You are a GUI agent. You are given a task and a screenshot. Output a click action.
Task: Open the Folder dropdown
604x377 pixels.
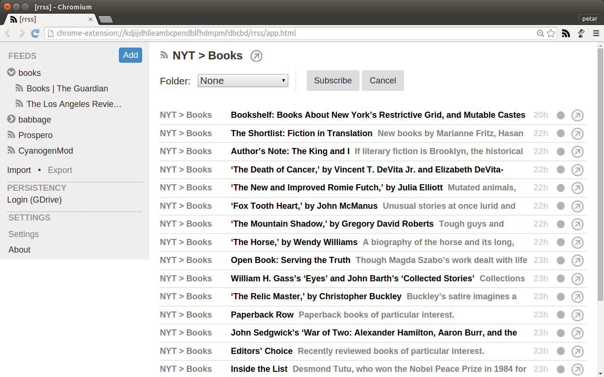click(x=243, y=81)
